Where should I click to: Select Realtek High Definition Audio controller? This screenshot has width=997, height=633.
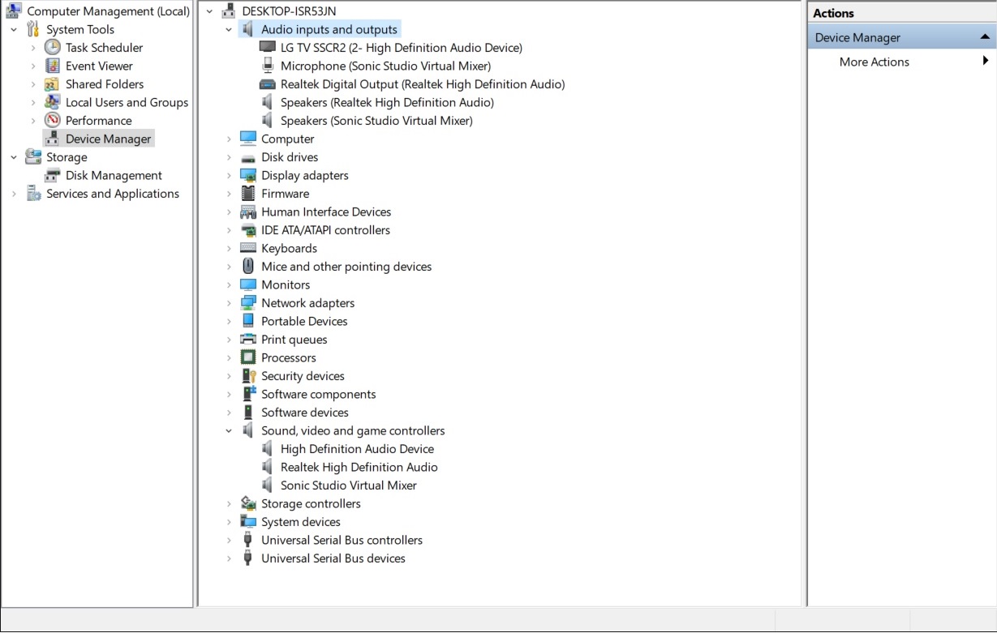tap(359, 468)
